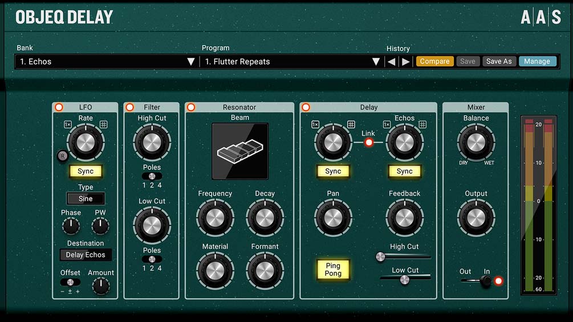Click the LFO Rate knob
This screenshot has height=322, width=573.
coord(86,142)
